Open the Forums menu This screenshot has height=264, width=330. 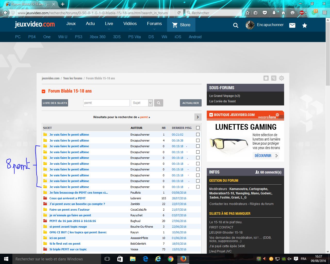(154, 24)
